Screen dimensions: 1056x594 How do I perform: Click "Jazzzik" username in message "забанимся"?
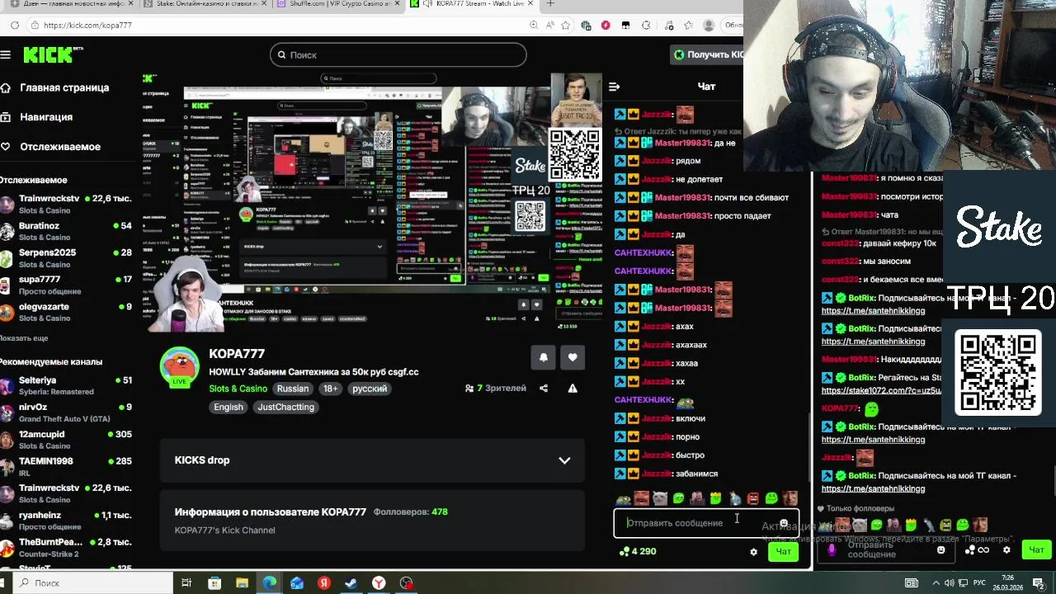(657, 474)
